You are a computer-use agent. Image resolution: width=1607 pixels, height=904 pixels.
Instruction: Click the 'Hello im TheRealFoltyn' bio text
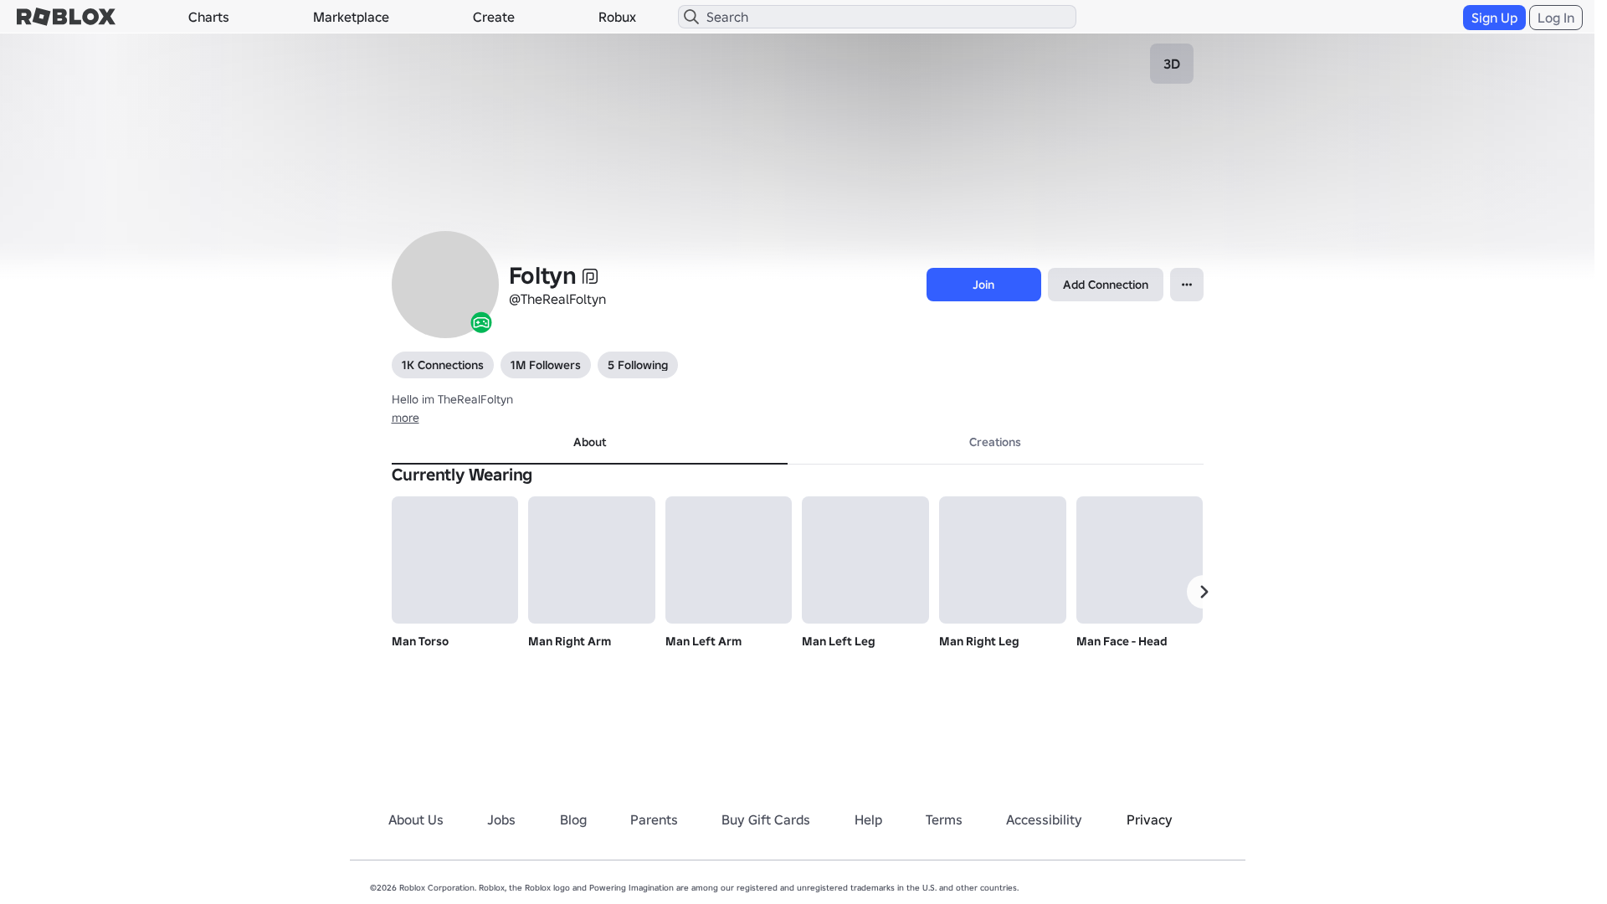tap(452, 399)
